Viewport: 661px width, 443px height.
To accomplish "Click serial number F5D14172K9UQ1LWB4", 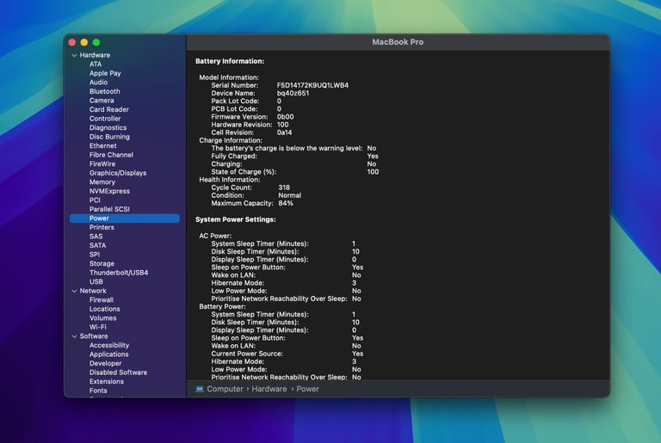I will pos(312,85).
